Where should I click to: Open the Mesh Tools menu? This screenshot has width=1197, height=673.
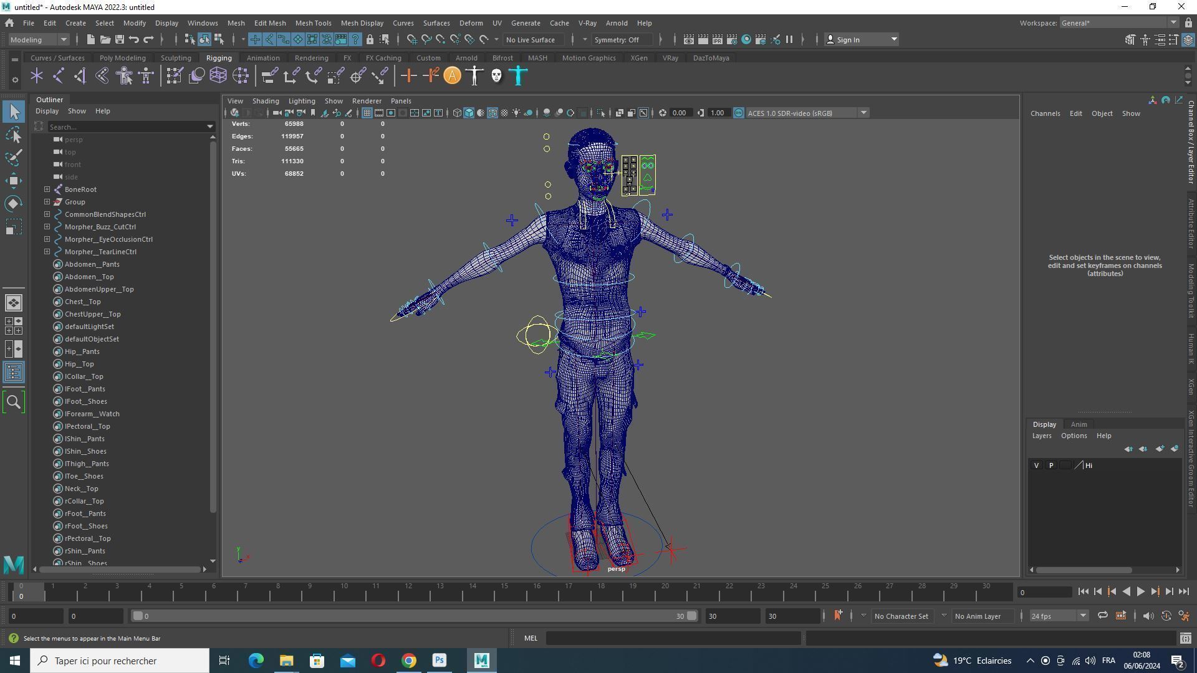coord(313,23)
